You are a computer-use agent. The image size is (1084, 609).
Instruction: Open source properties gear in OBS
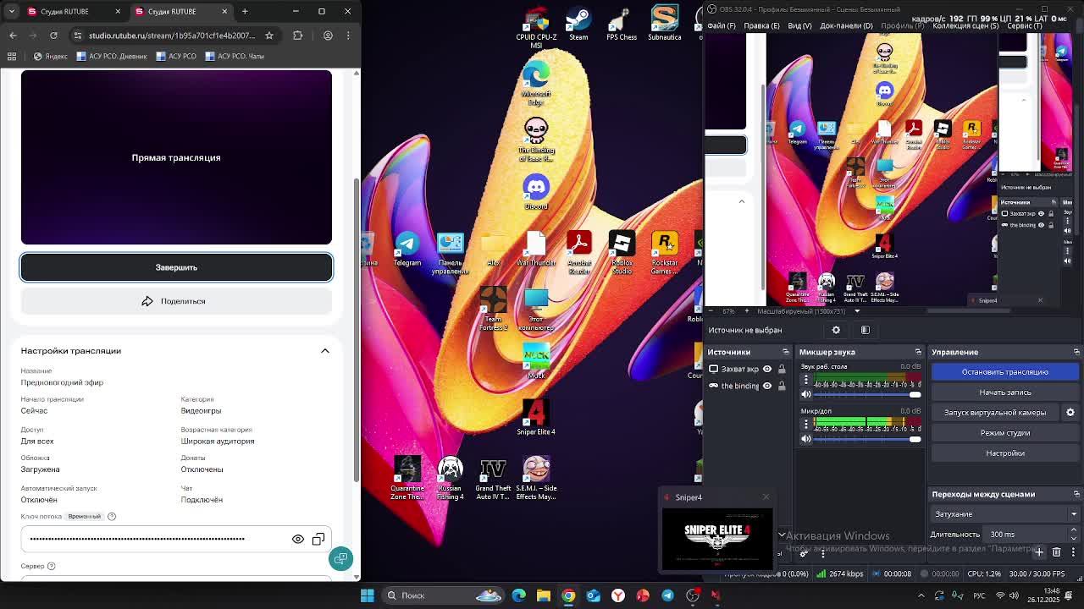coord(836,330)
